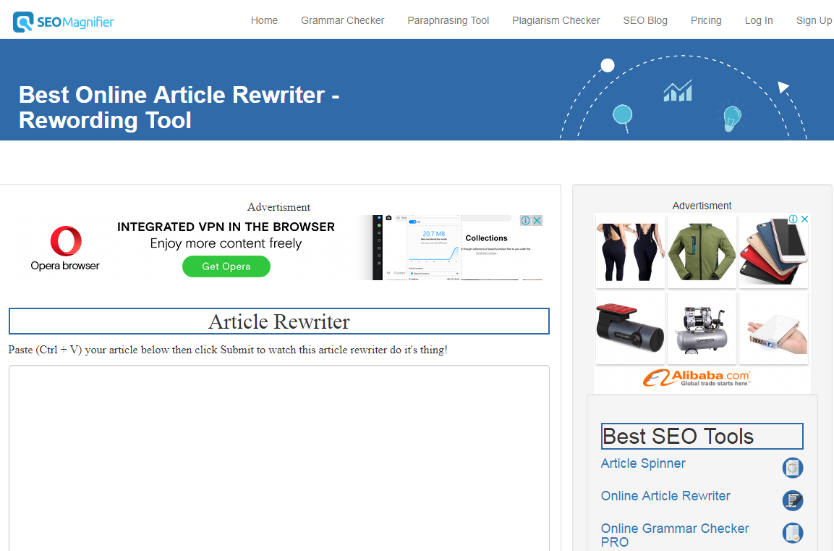
Task: Open the Online Grammar Checker PRO icon
Action: (792, 533)
